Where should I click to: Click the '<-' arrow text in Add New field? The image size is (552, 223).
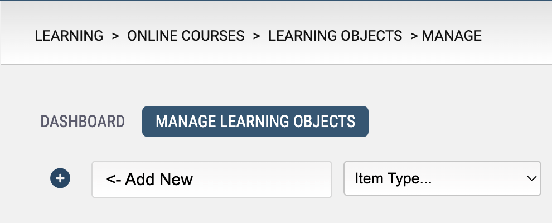tap(113, 180)
